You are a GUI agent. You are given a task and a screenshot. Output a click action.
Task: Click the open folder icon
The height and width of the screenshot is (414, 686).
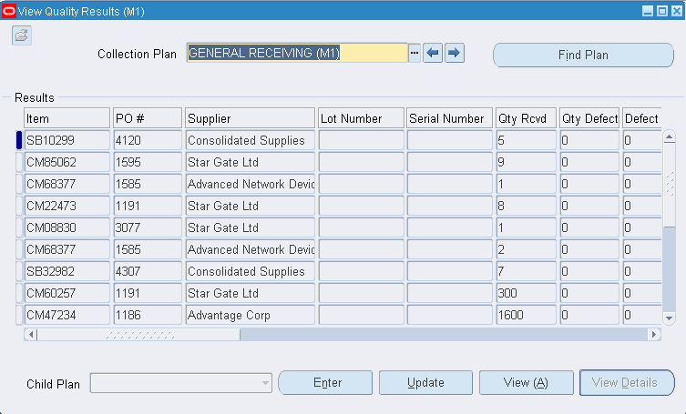point(22,35)
